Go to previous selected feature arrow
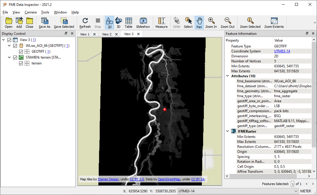Viewport: 317px width, 195px height. [x=306, y=184]
